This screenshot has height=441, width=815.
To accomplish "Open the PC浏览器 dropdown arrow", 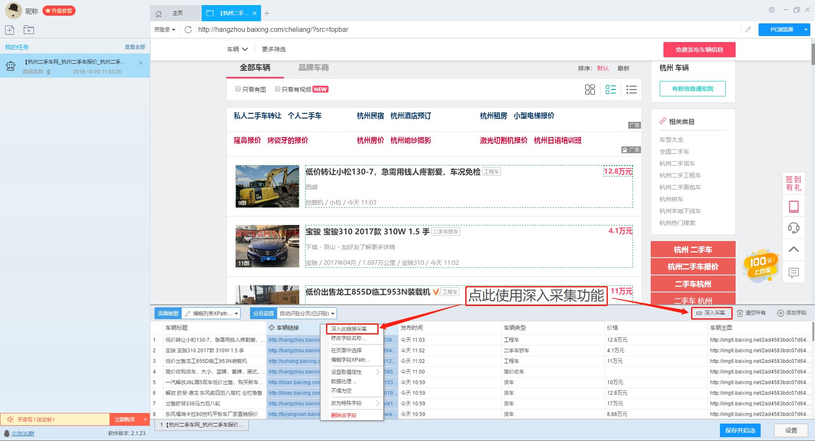I will (x=806, y=30).
